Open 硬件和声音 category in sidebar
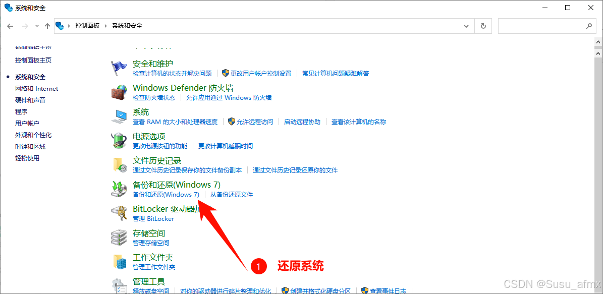Image resolution: width=603 pixels, height=294 pixels. [x=30, y=100]
